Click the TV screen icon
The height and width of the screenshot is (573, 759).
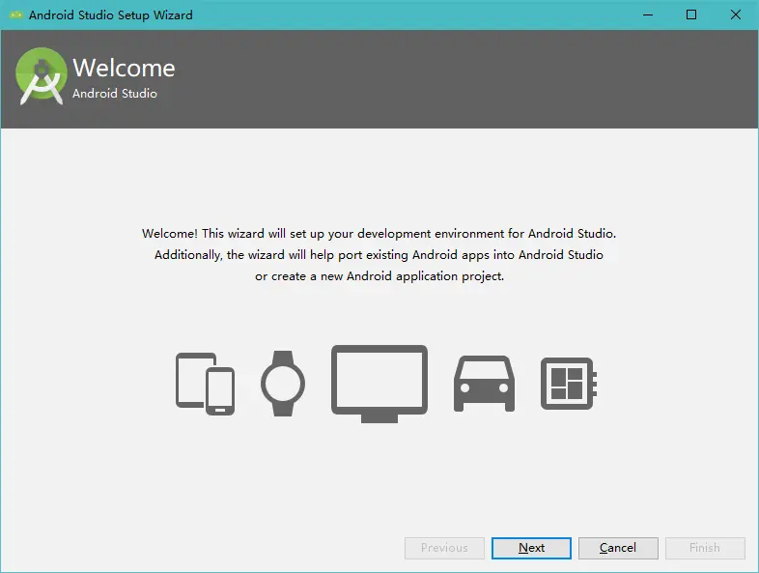click(x=379, y=384)
